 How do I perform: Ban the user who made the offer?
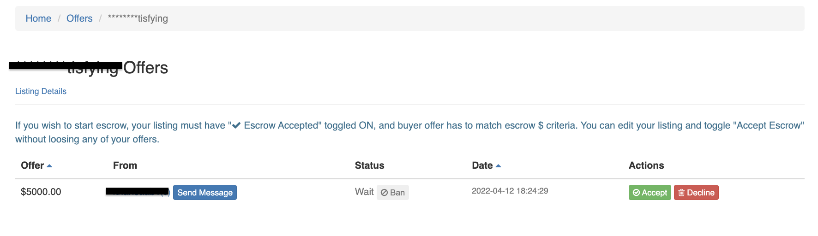click(x=393, y=193)
